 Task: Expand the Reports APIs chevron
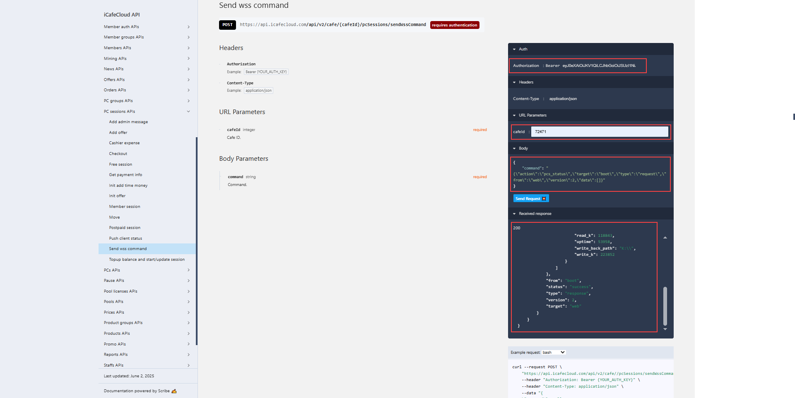pos(188,355)
